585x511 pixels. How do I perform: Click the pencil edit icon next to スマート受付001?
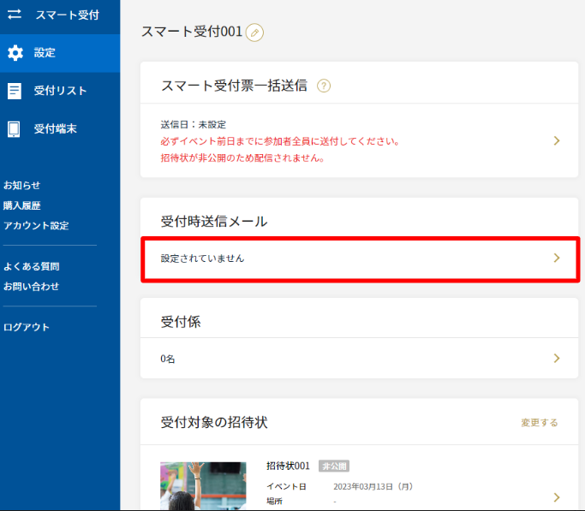coord(255,33)
